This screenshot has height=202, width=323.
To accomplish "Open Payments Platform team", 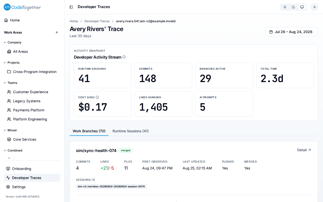I will (x=32, y=110).
